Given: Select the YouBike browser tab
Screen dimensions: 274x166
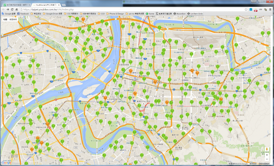Looking at the screenshot, I should click(46, 5).
